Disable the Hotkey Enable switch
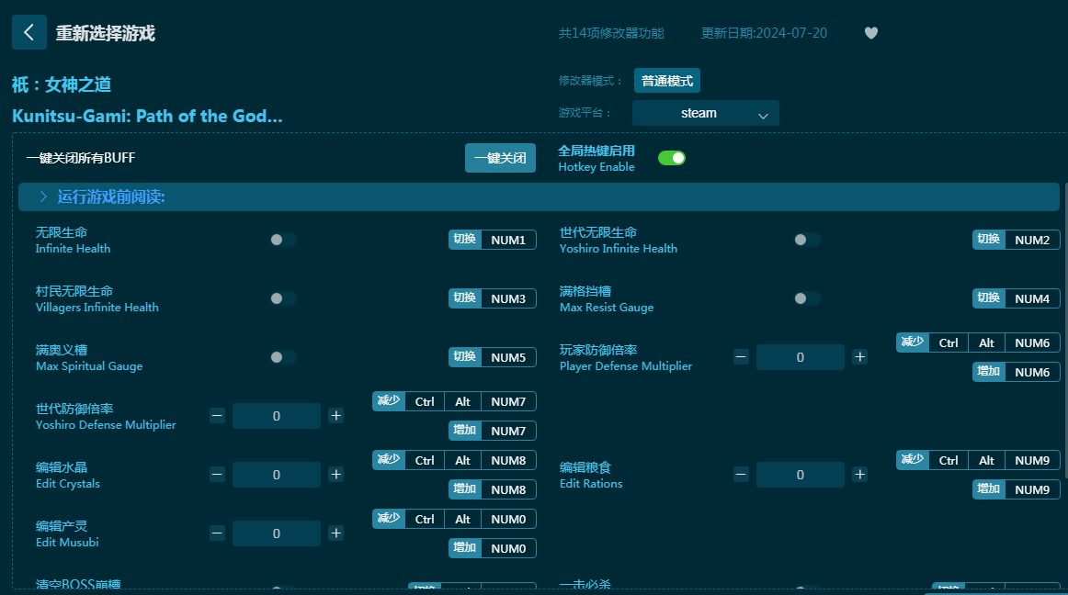 [x=672, y=158]
